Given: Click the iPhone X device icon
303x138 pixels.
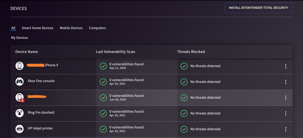Looking at the screenshot, I should (x=19, y=66).
